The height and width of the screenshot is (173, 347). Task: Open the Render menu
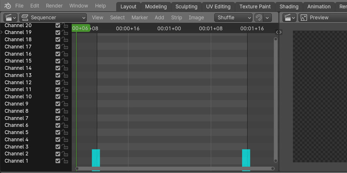(x=54, y=6)
